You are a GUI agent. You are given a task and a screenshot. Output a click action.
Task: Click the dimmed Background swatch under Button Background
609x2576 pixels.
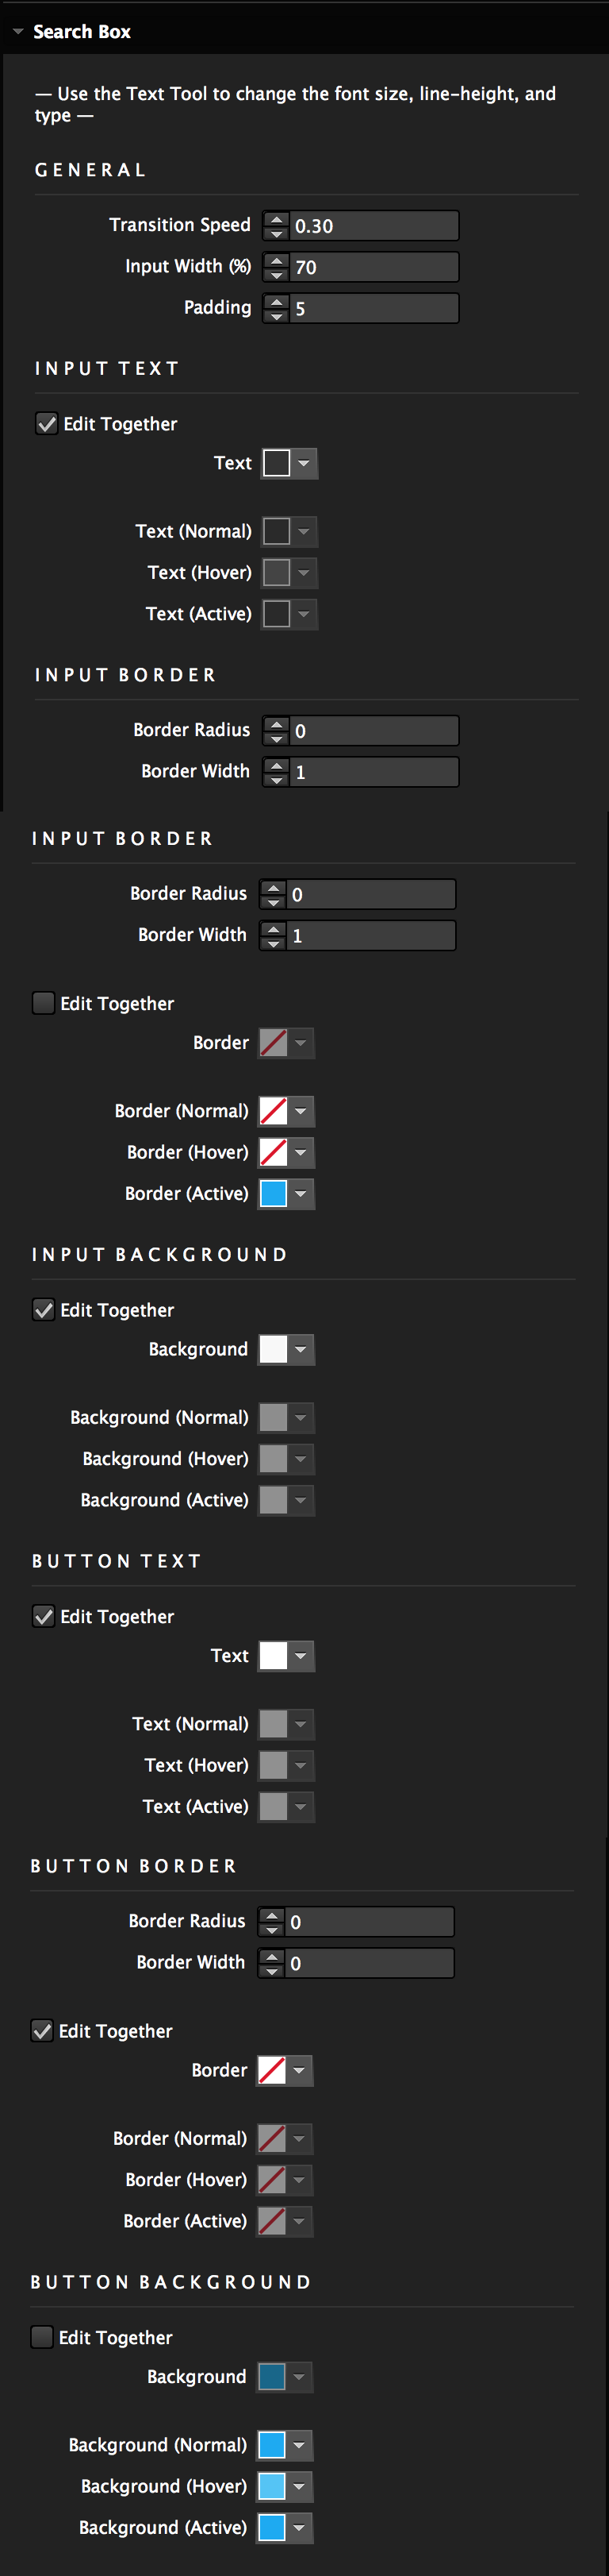[x=271, y=2377]
